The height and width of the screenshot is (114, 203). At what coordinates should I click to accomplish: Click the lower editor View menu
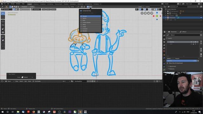click(x=17, y=81)
